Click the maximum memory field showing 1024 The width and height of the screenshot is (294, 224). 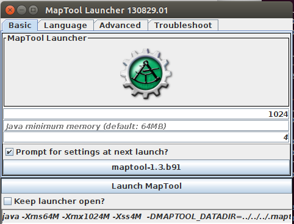click(146, 114)
